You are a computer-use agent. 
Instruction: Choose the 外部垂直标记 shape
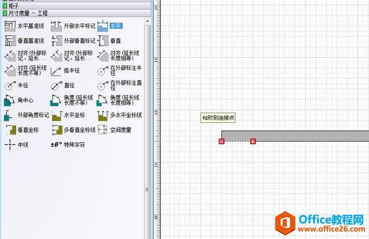click(x=73, y=41)
